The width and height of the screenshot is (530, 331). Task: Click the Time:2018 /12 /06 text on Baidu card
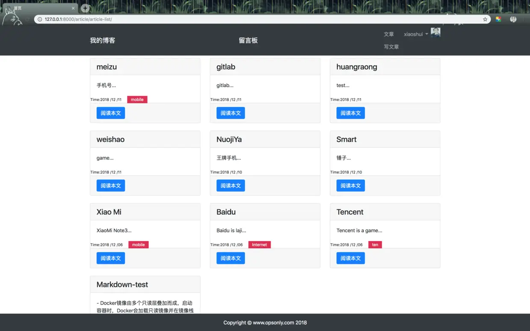click(x=227, y=245)
